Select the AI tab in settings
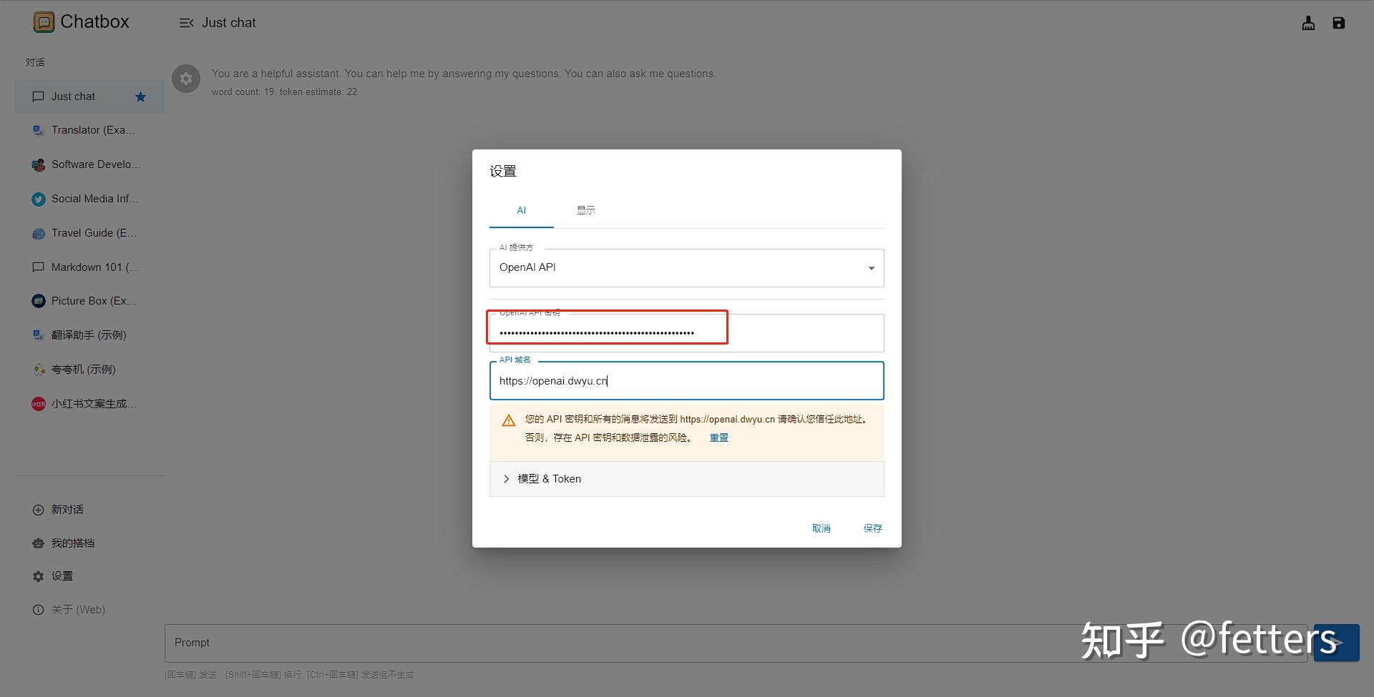Image resolution: width=1374 pixels, height=697 pixels. (521, 210)
